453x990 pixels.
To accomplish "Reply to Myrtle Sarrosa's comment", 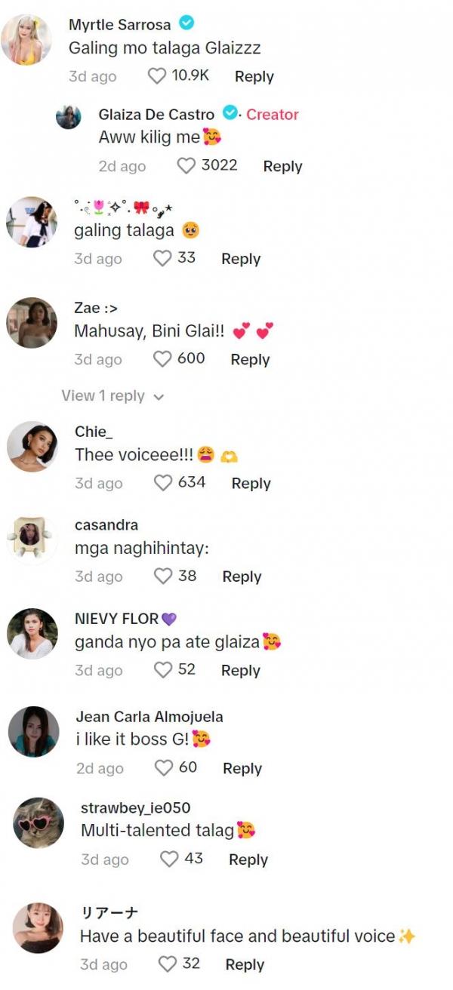I will pos(254,76).
